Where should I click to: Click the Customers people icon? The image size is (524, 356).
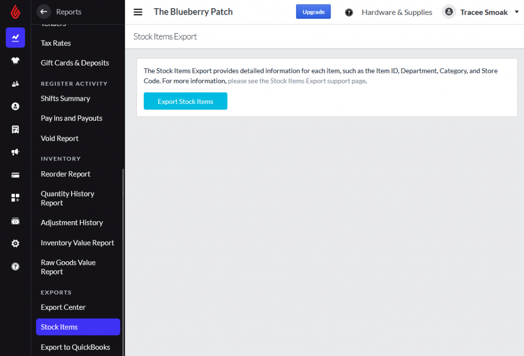[x=15, y=83]
